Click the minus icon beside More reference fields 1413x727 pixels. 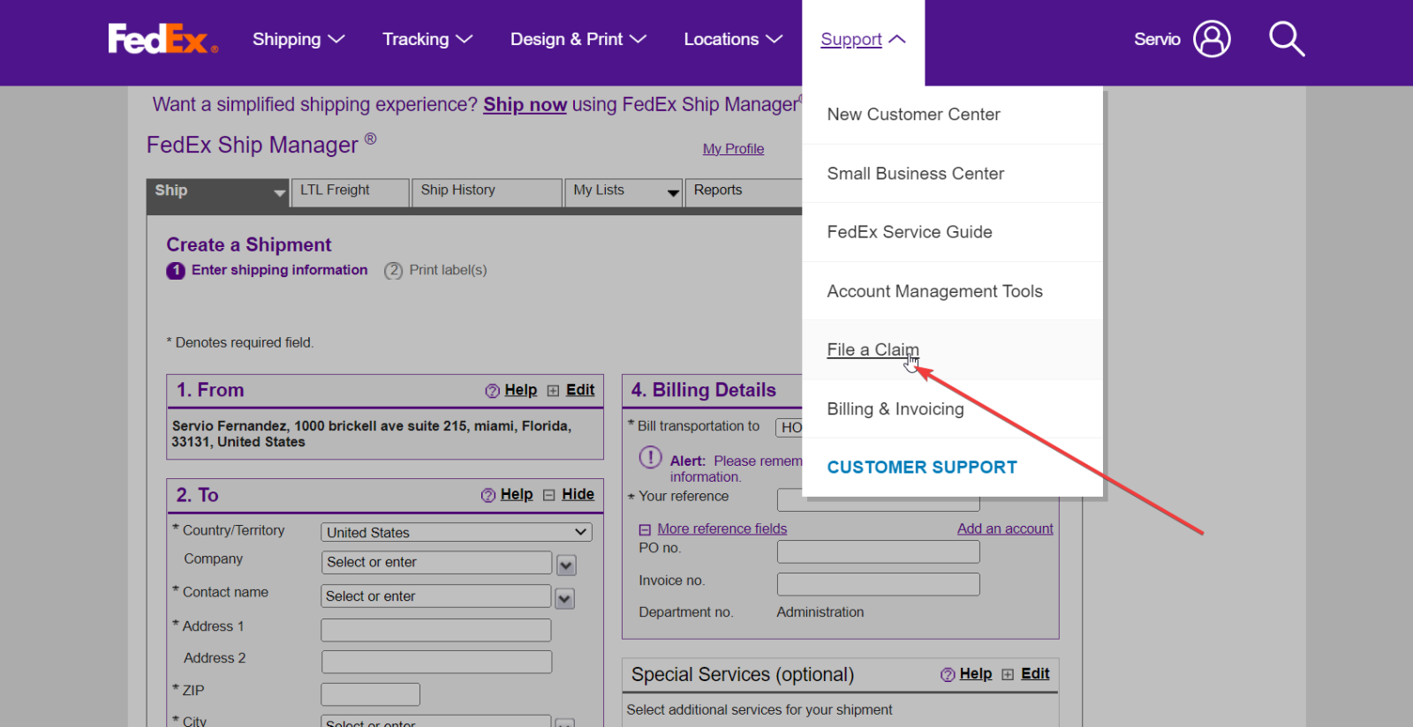pos(645,529)
